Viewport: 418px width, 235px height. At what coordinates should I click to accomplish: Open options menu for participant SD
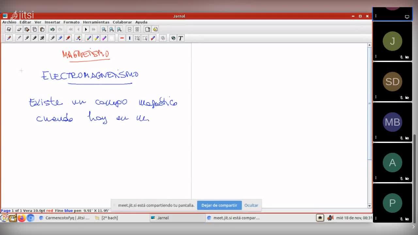point(376,97)
